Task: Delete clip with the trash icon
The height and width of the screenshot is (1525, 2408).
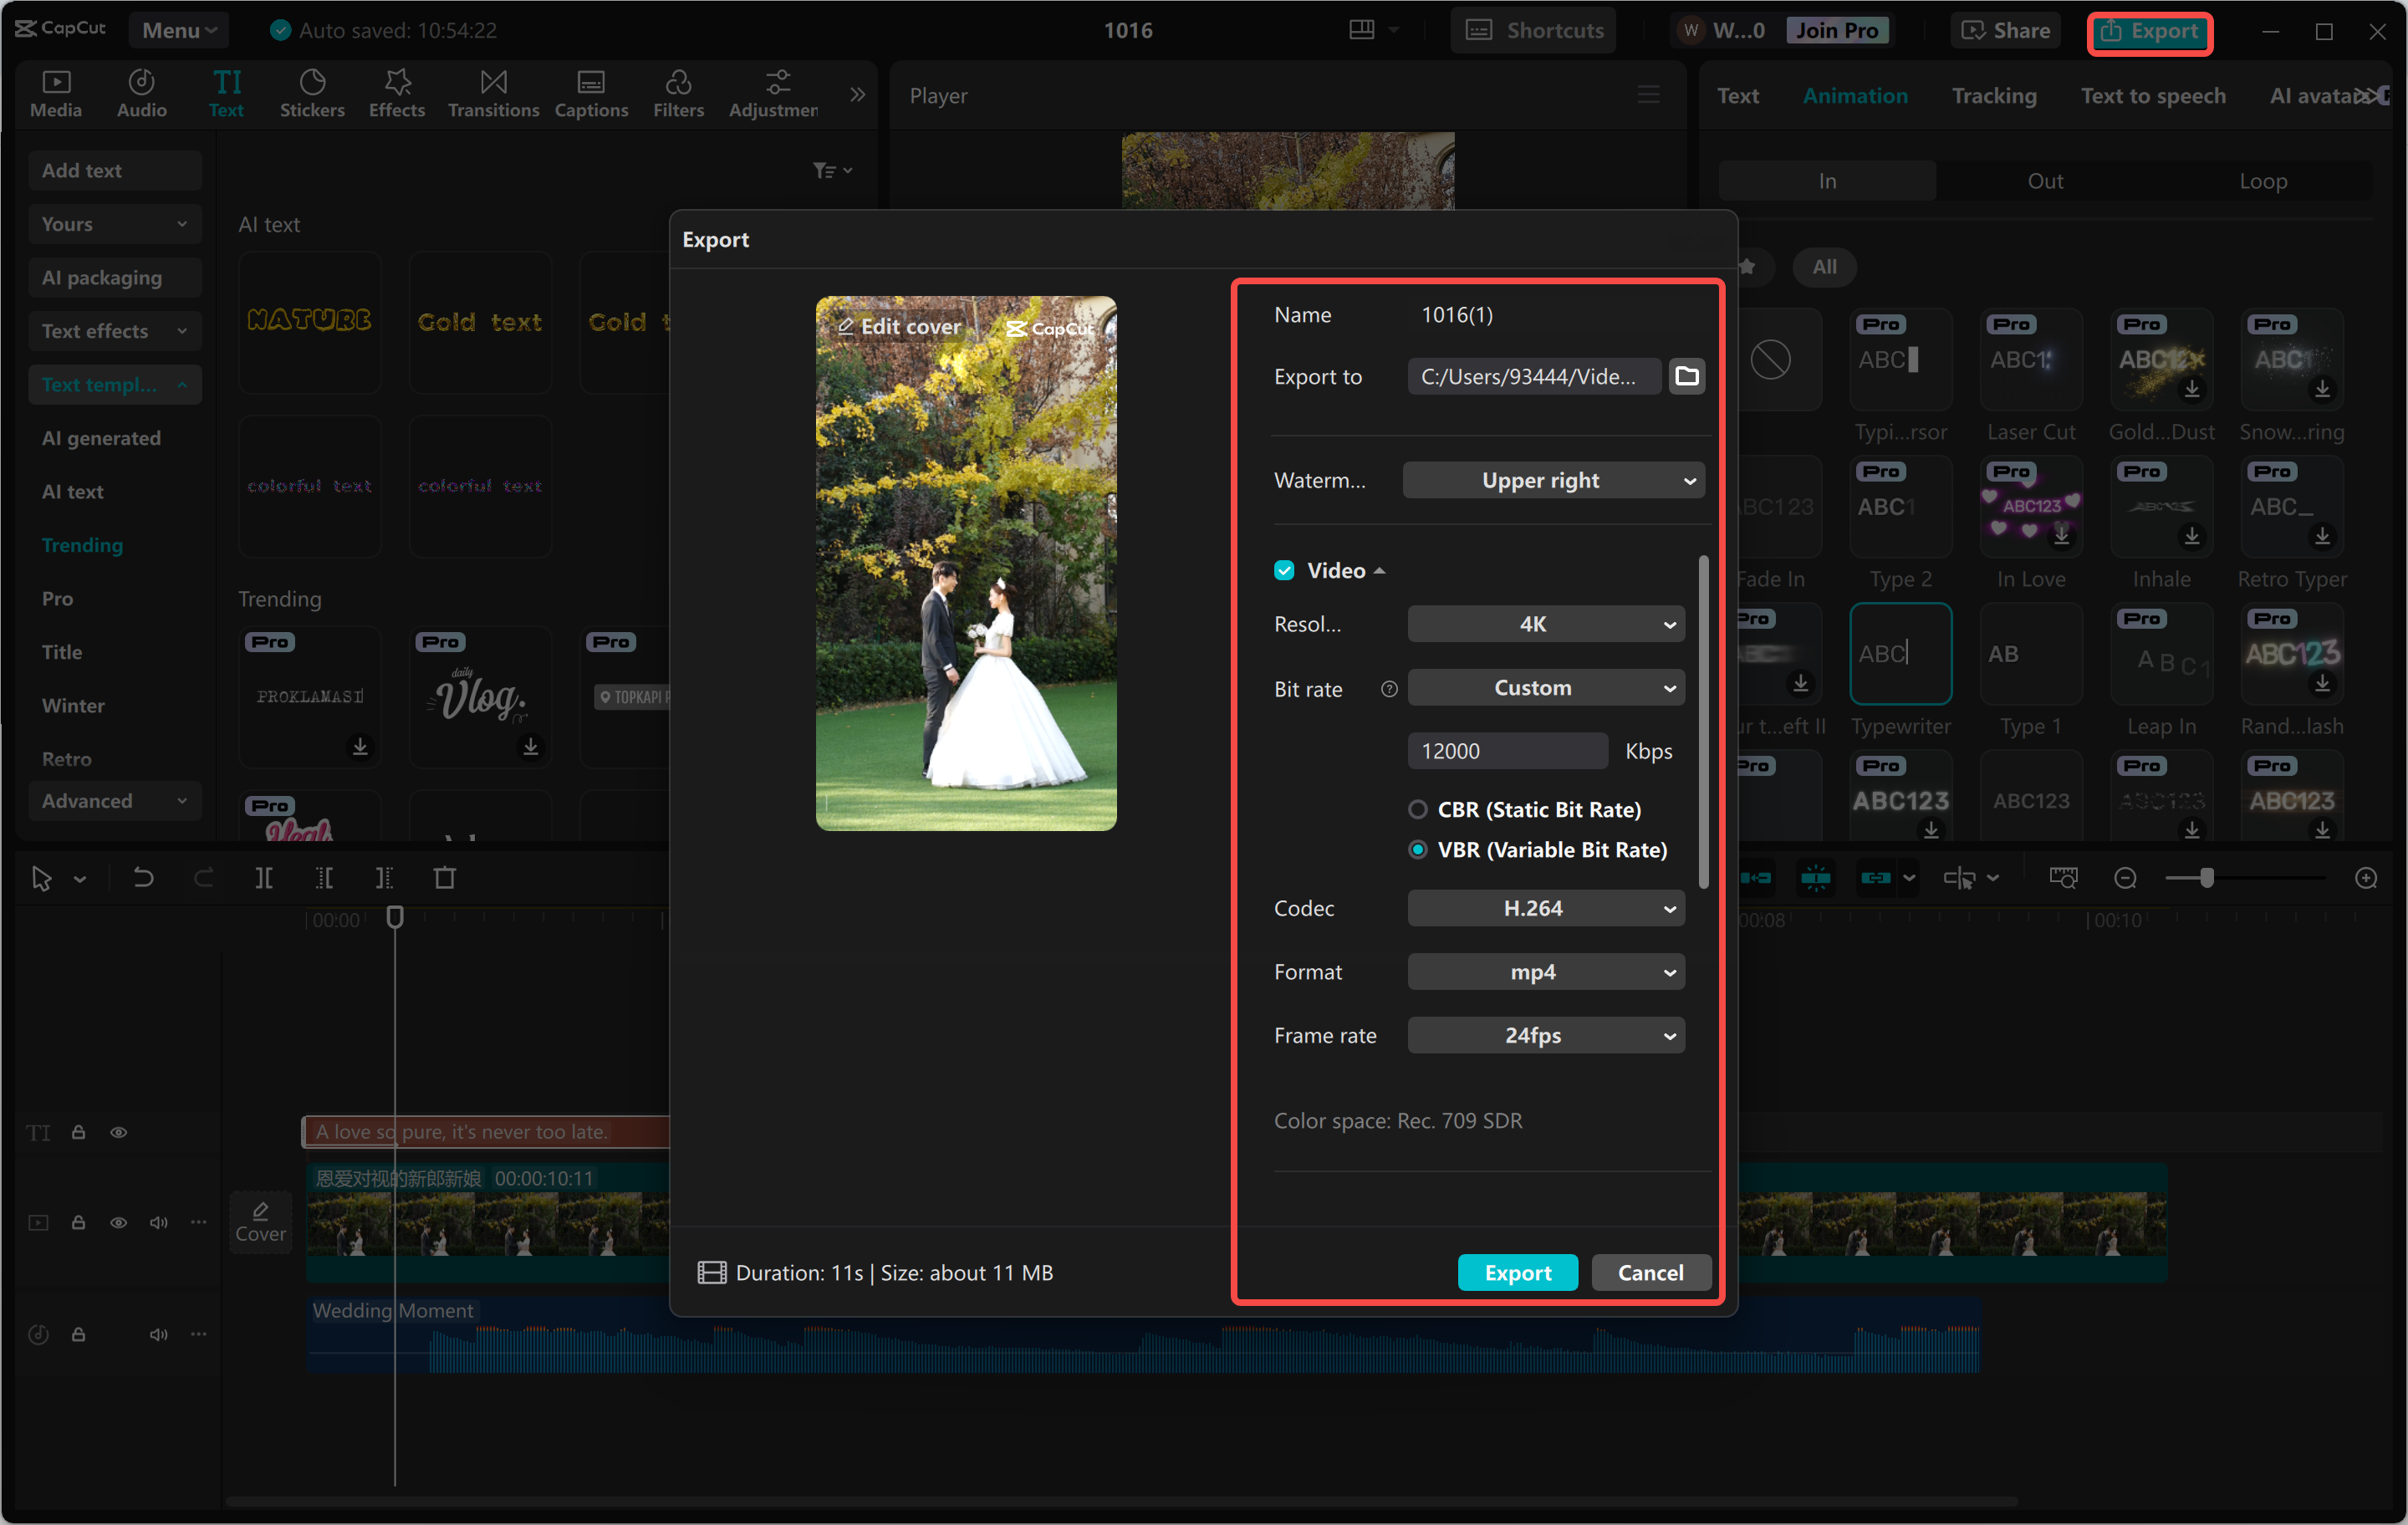Action: point(446,877)
